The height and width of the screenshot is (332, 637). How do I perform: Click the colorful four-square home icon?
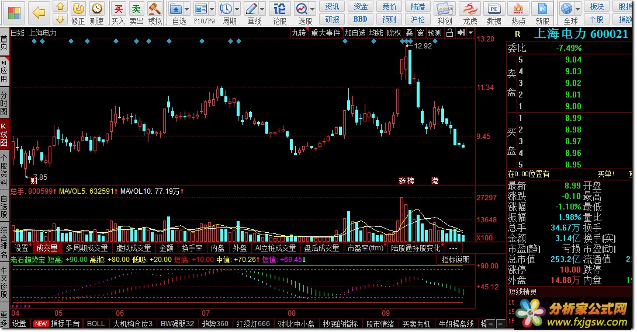point(14,13)
